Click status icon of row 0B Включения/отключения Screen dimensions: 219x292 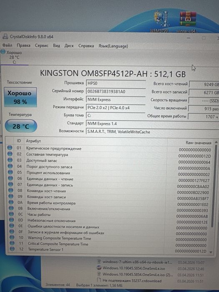[11, 208]
